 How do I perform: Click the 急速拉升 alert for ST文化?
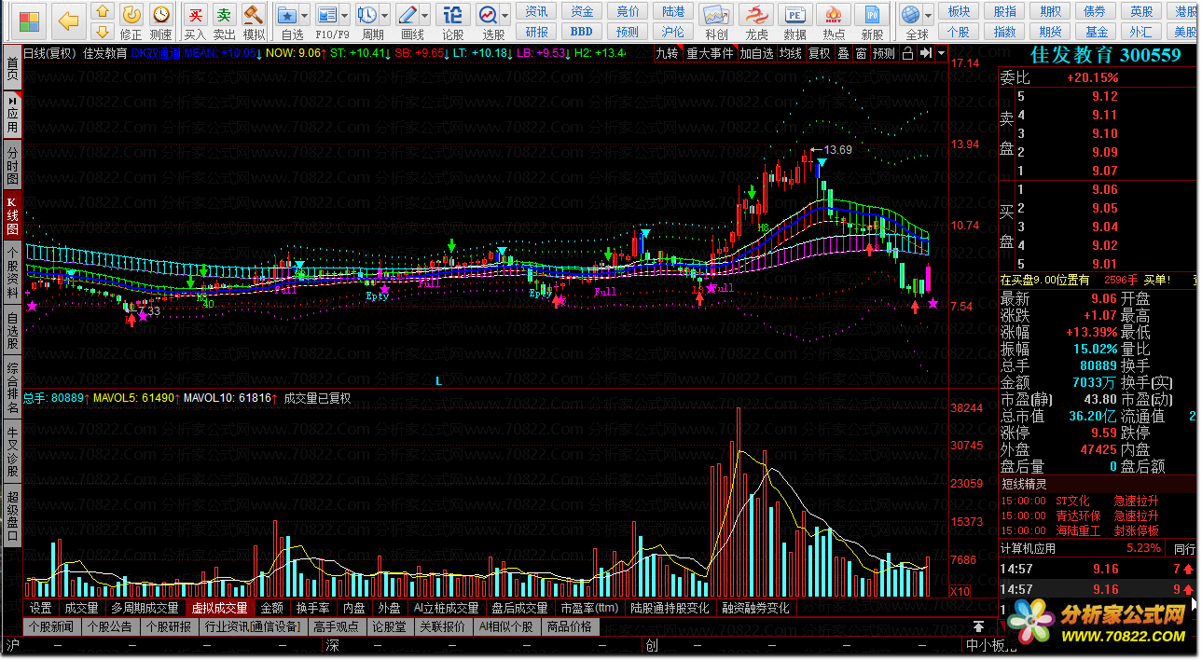(1137, 502)
